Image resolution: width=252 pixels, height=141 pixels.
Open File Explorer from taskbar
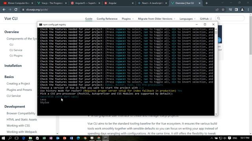30,138
